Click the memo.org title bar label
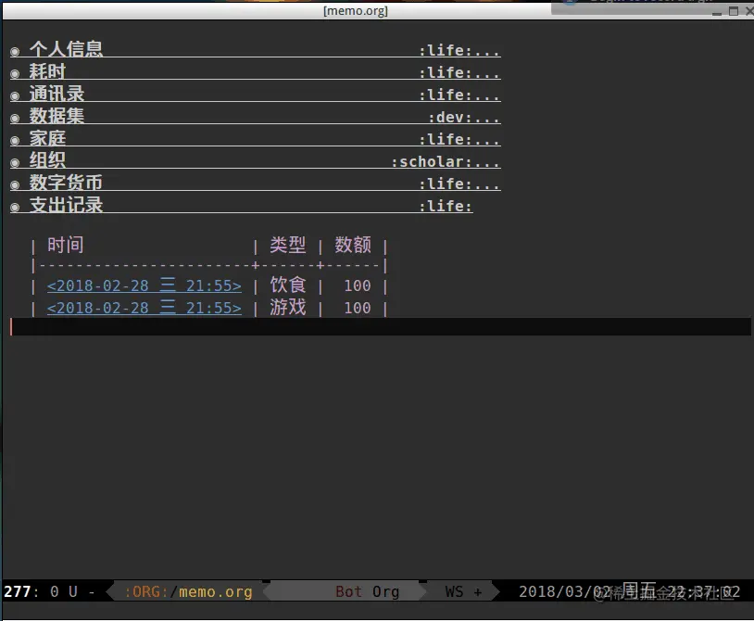Image resolution: width=754 pixels, height=621 pixels. point(355,10)
